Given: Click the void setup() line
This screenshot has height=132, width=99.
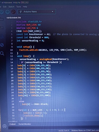Looking at the screenshot, I should 26,47.
